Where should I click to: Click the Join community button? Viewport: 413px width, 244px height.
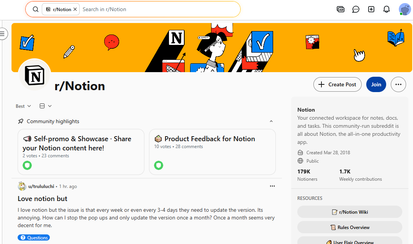tap(376, 84)
